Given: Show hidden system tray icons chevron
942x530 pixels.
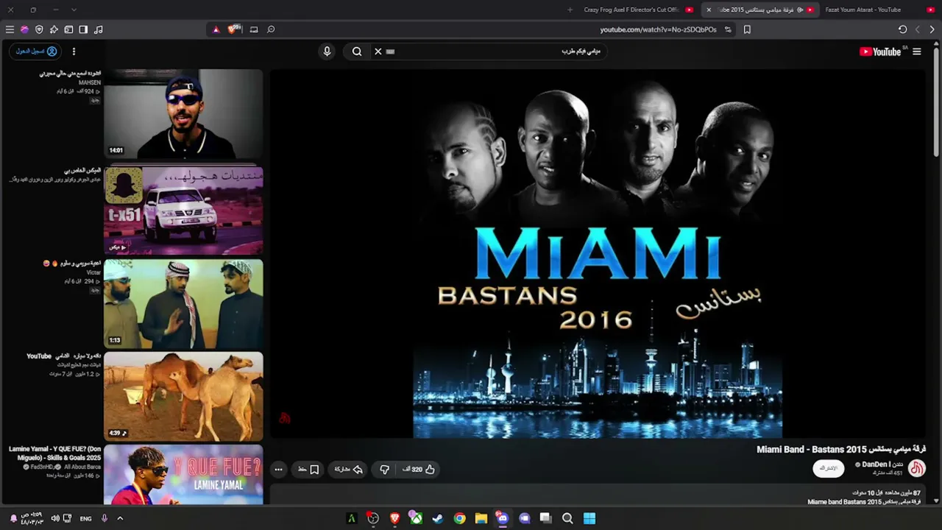Looking at the screenshot, I should click(120, 518).
